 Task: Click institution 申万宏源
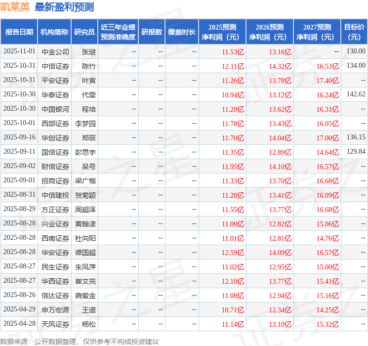click(55, 309)
